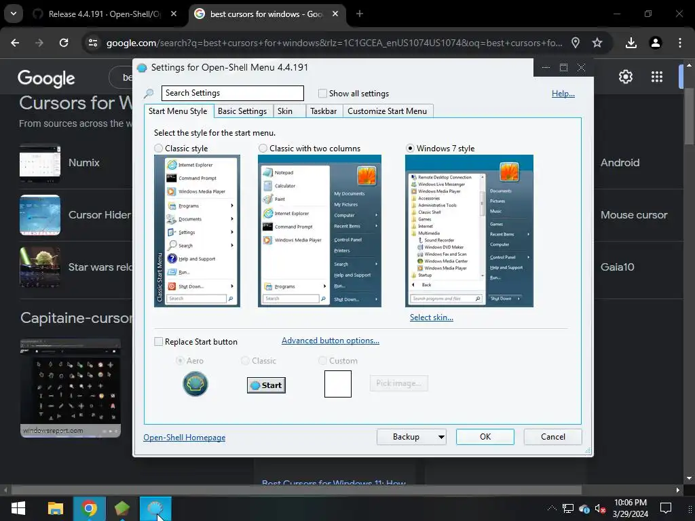Select Classic with two columns radio
The image size is (695, 521).
coord(263,148)
